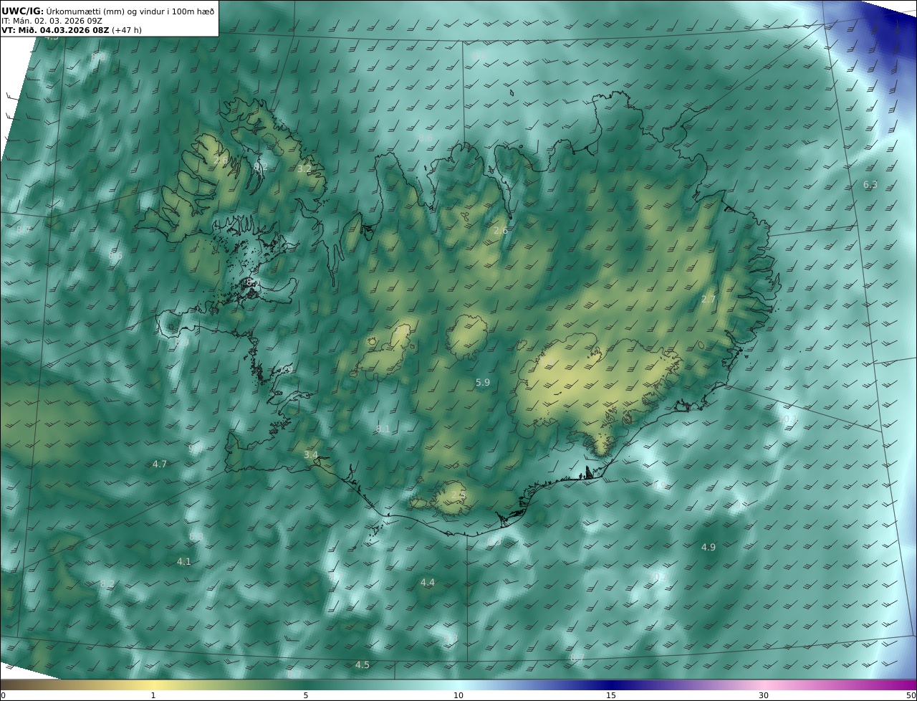Click the 15 tick label on colorbar
917x701 pixels.
point(611,695)
